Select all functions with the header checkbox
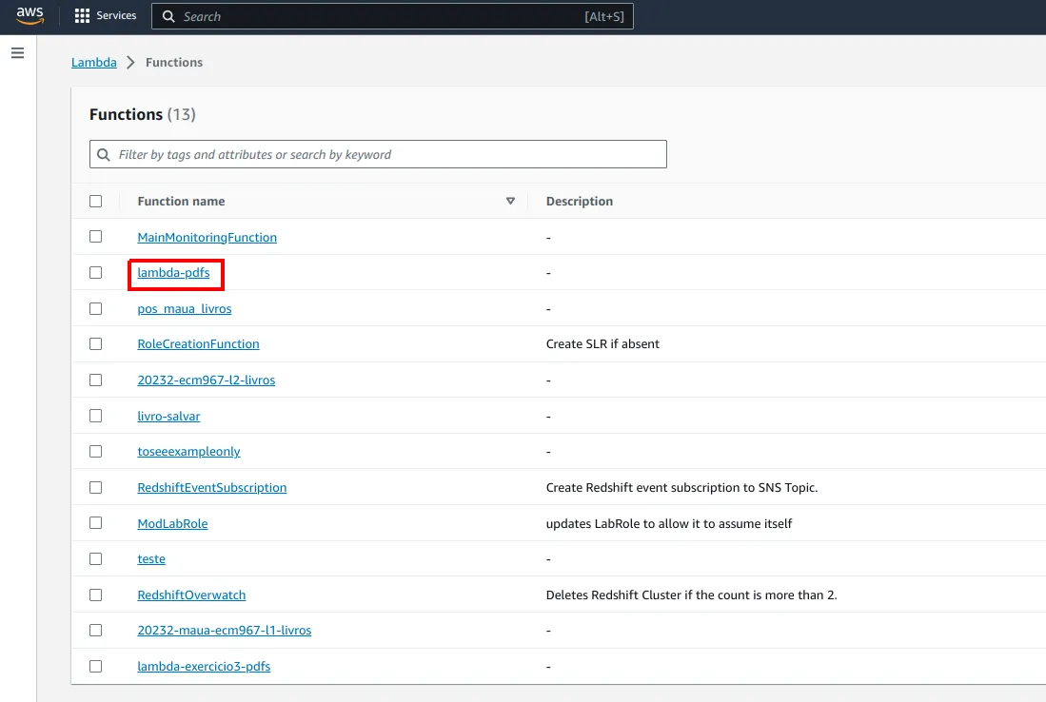The height and width of the screenshot is (702, 1046). click(x=96, y=202)
